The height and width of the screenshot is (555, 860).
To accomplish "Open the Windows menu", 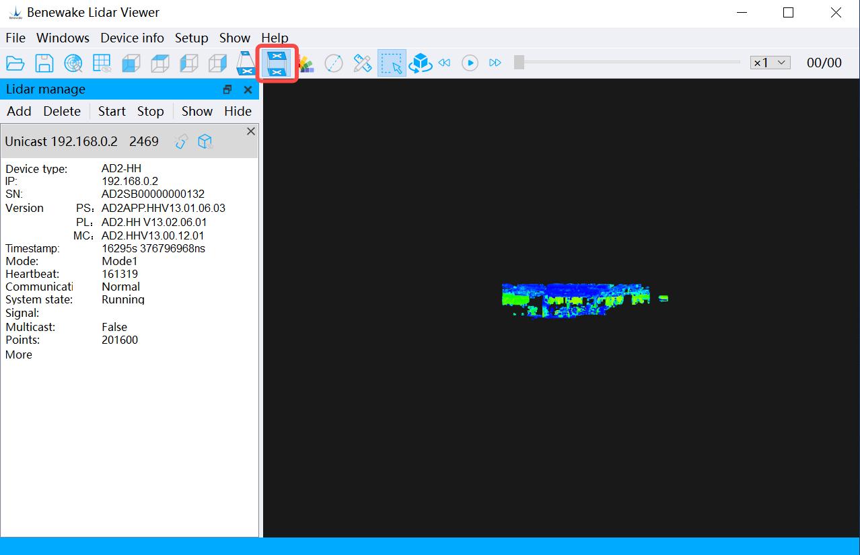I will click(x=63, y=38).
